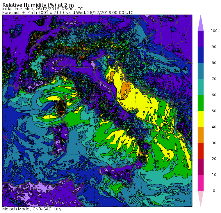Click the '40.' legend label
Image resolution: width=221 pixels, height=213 pixels.
point(215,127)
